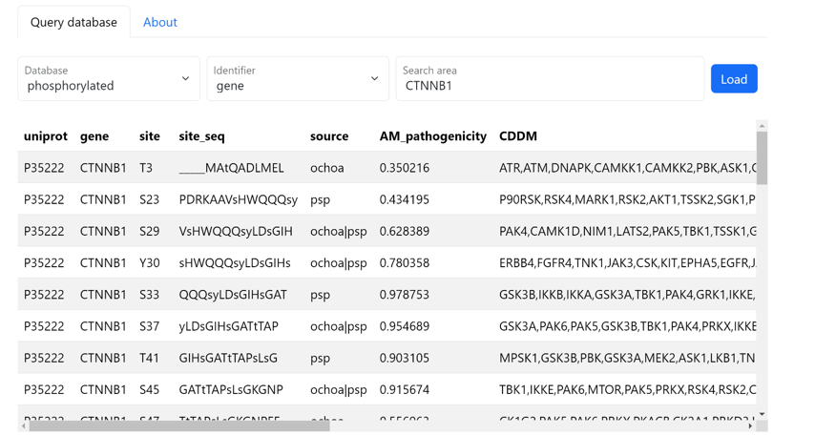Click pathogenicity value 0.434195
This screenshot has width=815, height=435.
pos(405,199)
